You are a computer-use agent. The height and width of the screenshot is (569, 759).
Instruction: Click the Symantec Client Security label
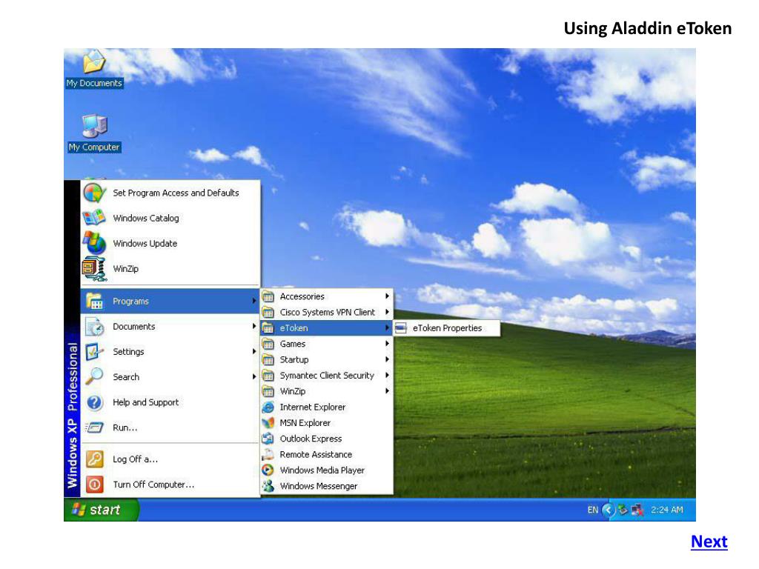(x=327, y=376)
